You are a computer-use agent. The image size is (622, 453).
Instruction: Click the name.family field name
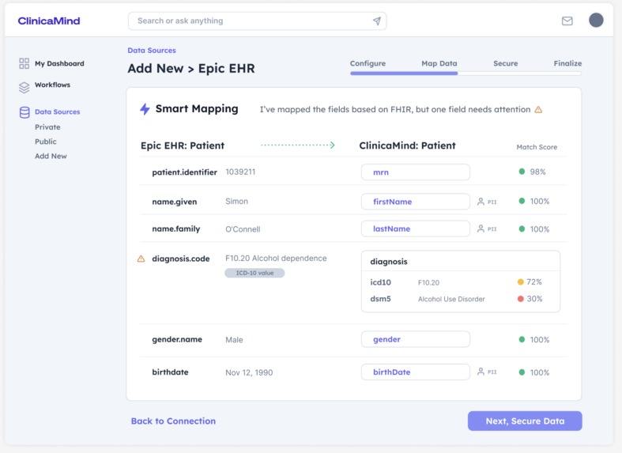click(176, 229)
